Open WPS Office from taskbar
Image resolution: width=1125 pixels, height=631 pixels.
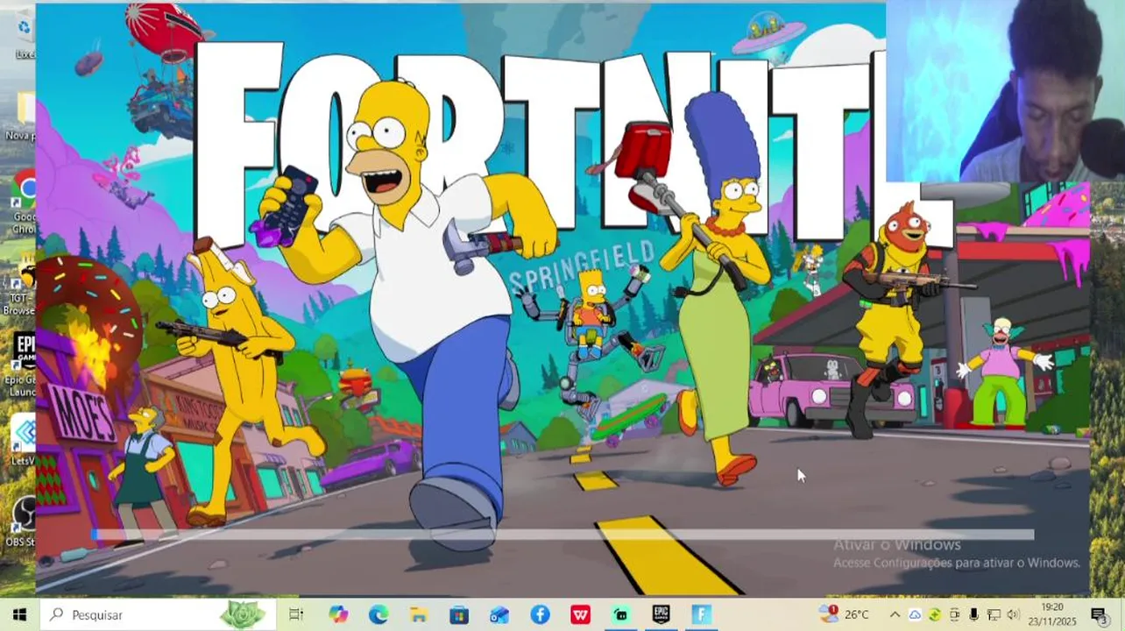click(x=580, y=614)
